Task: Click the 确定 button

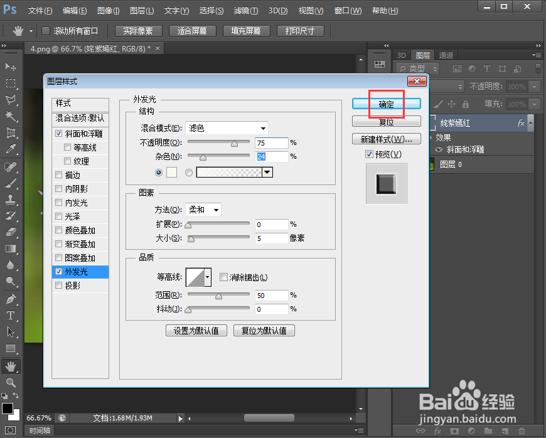Action: coord(385,104)
